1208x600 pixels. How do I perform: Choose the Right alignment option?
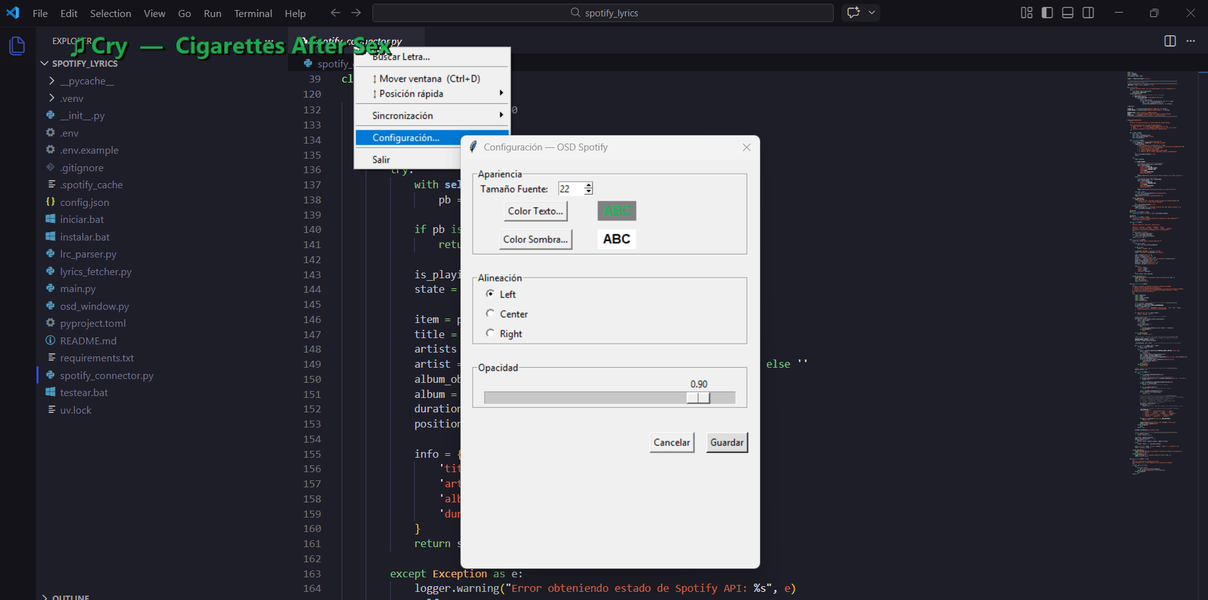pyautogui.click(x=490, y=333)
